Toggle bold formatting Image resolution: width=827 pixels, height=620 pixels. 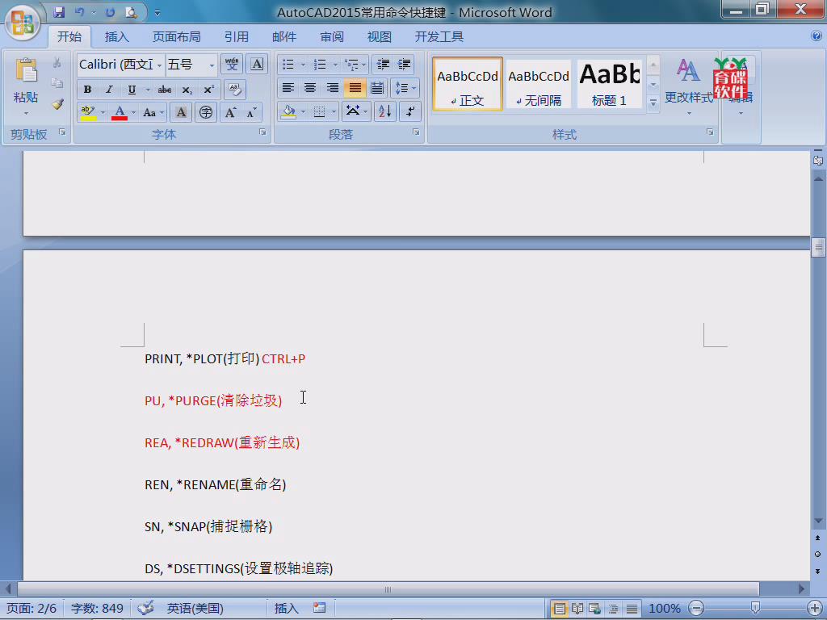pyautogui.click(x=87, y=90)
